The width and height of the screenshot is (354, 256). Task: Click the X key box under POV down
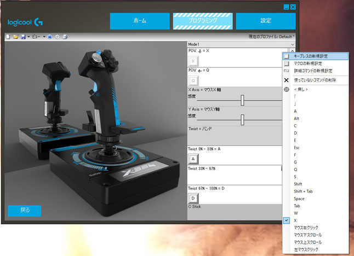pos(193,61)
